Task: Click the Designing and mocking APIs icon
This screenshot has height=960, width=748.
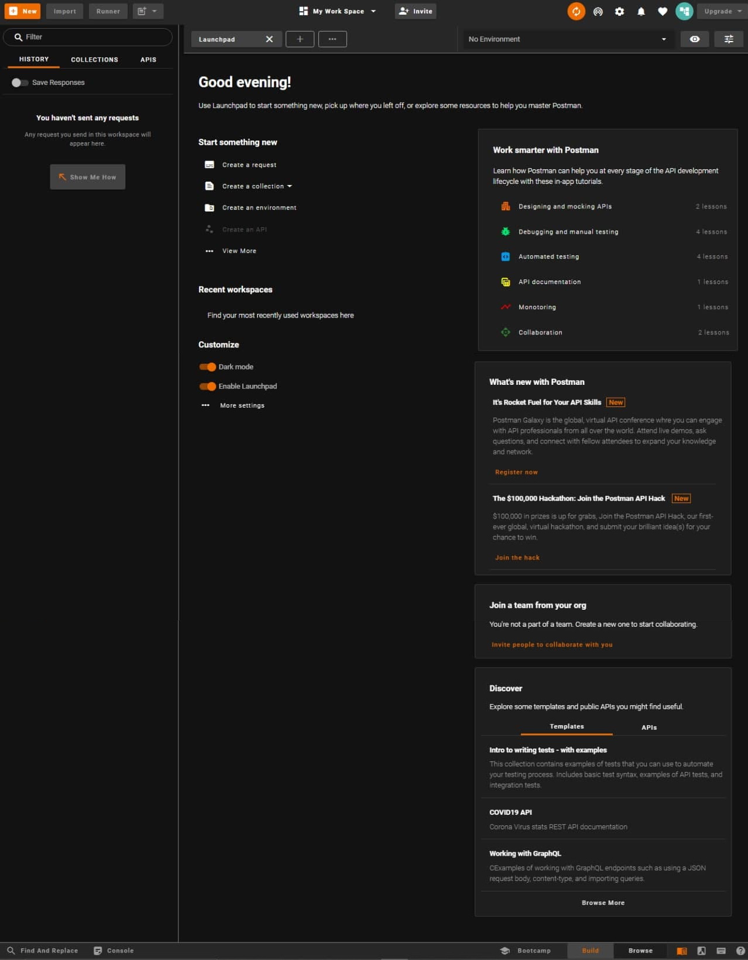Action: click(506, 206)
